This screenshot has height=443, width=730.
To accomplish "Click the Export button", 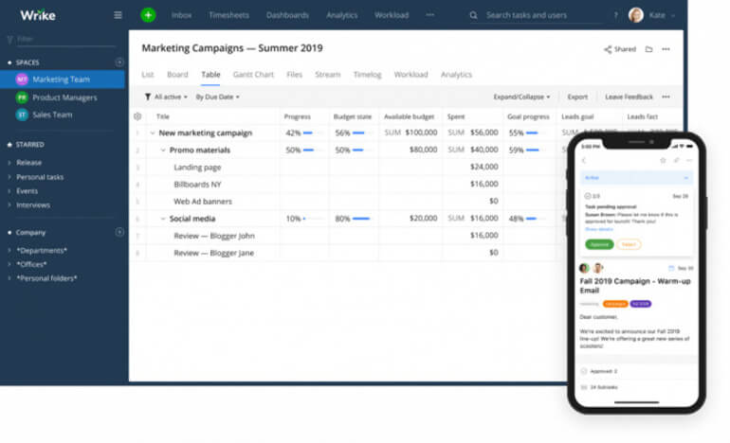I will point(577,97).
